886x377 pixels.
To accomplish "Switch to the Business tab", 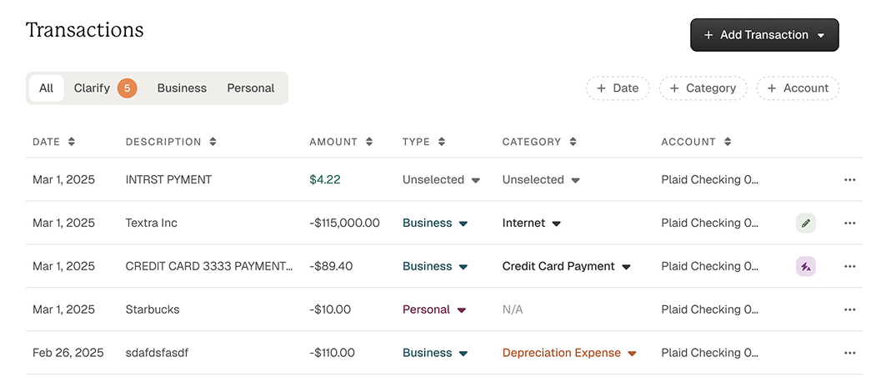I will click(182, 88).
